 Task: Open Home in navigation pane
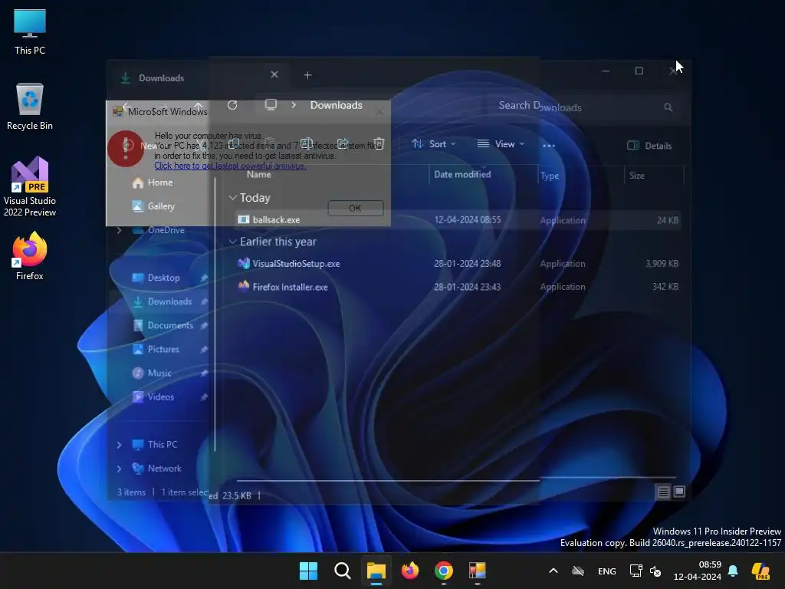point(153,183)
